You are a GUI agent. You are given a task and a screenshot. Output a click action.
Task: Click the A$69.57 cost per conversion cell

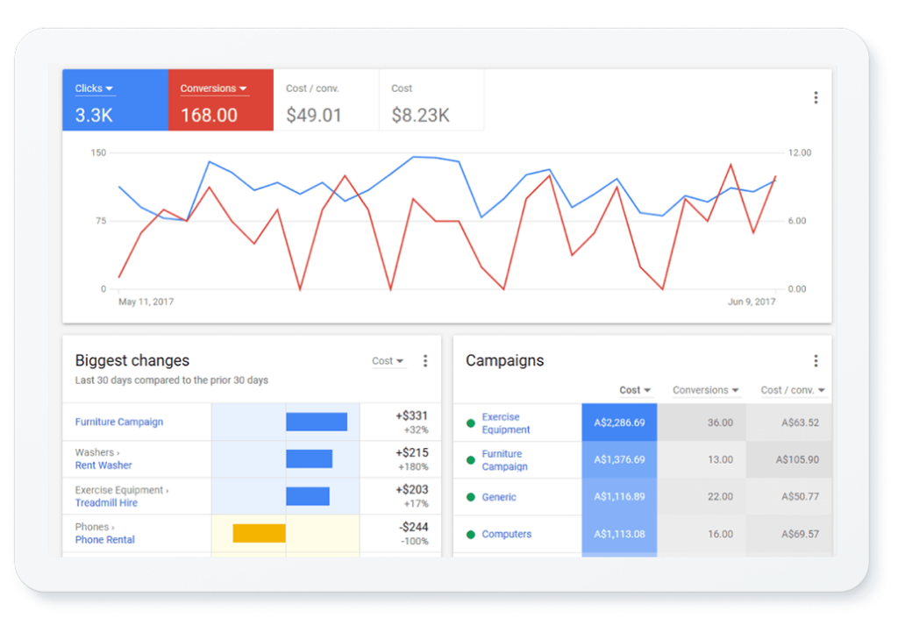pos(788,534)
